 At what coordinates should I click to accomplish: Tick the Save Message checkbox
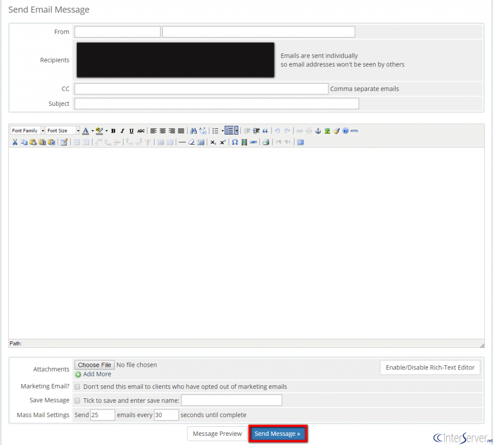coord(77,400)
